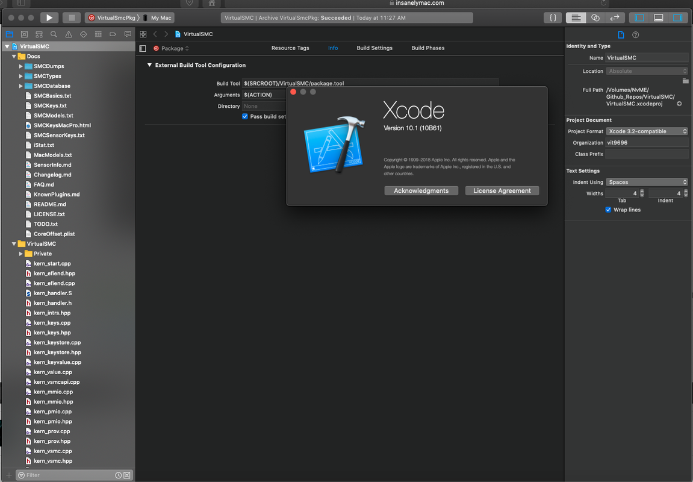The image size is (693, 482).
Task: Select the My Mac destination
Action: pyautogui.click(x=157, y=17)
